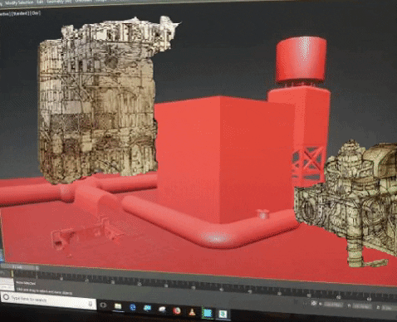
Task: Open the Task View button on taskbar
Action: (104, 305)
